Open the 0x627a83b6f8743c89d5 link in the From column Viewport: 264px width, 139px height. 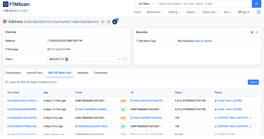(x=93, y=109)
